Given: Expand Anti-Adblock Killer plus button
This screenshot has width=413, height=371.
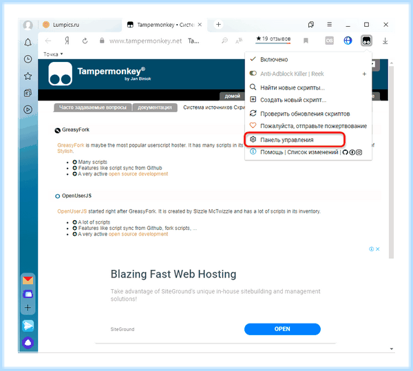Looking at the screenshot, I should [x=364, y=74].
